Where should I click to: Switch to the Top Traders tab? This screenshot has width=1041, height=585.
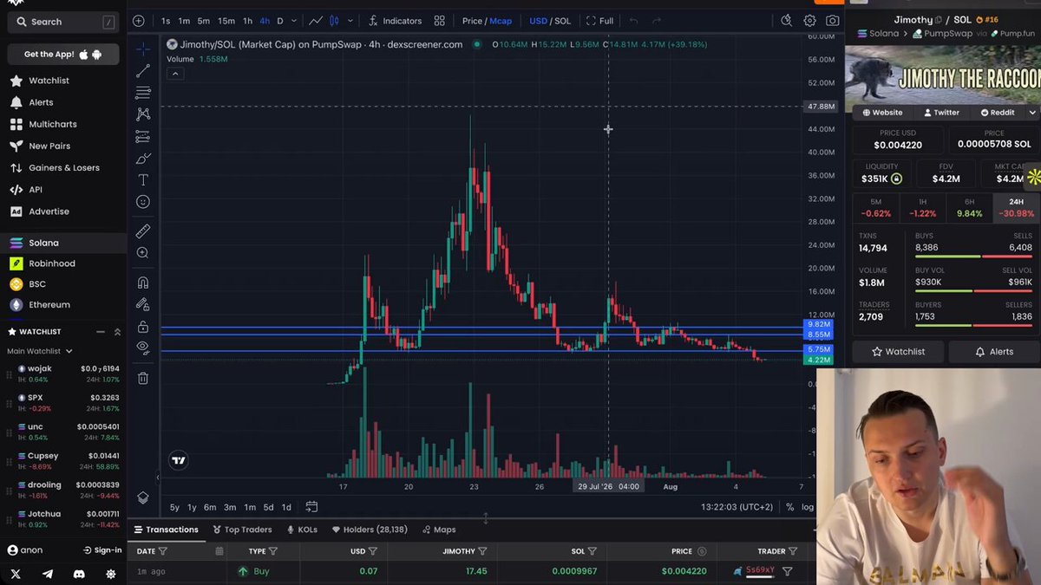(x=242, y=530)
